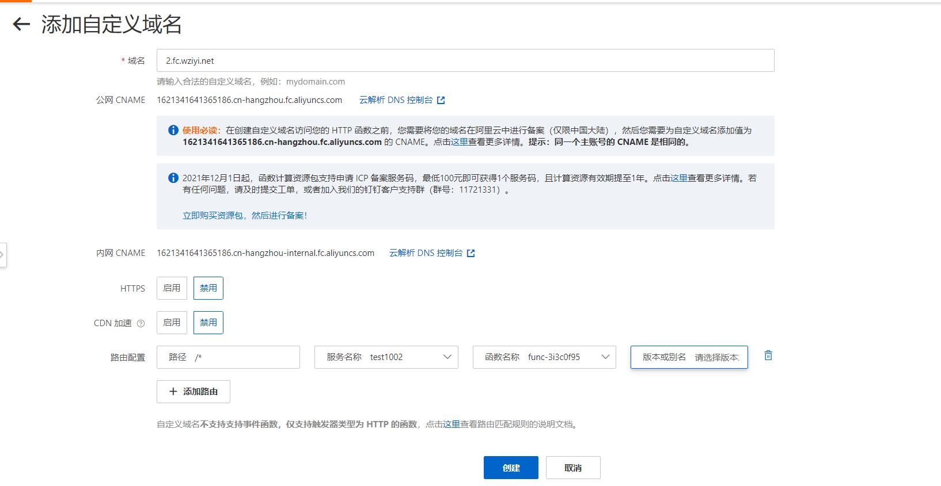941x486 pixels.
Task: Click the 域名 input field
Action: click(x=465, y=60)
